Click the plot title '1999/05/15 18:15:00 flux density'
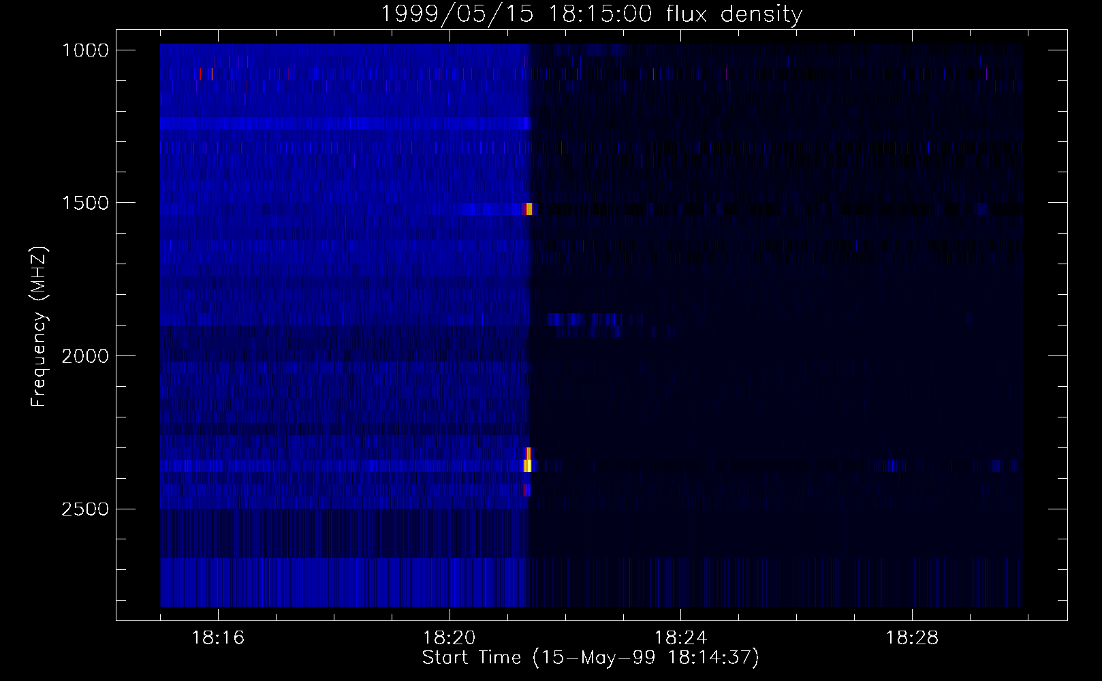1102x681 pixels. point(591,14)
